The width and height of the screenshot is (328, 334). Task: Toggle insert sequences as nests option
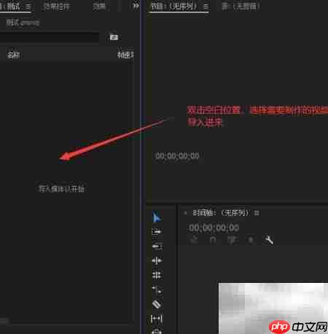194,240
